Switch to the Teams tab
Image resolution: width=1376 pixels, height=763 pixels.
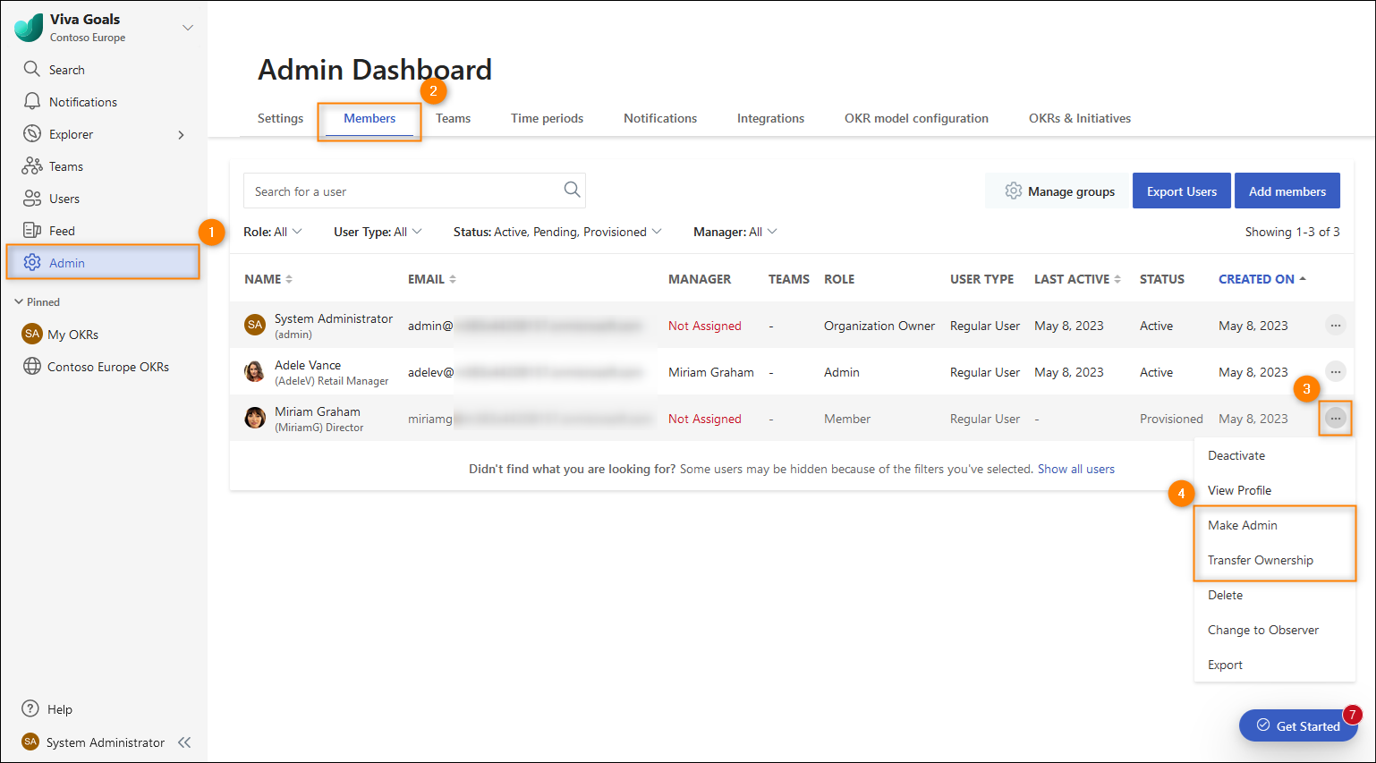[453, 118]
